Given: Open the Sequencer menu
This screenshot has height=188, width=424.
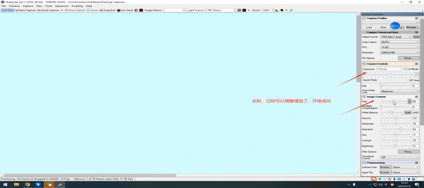Looking at the screenshot, I should pos(62,6).
